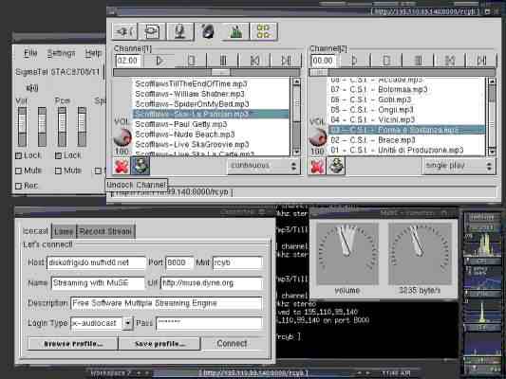Open the add channel toolbar icon
The width and height of the screenshot is (506, 379).
coord(152,31)
